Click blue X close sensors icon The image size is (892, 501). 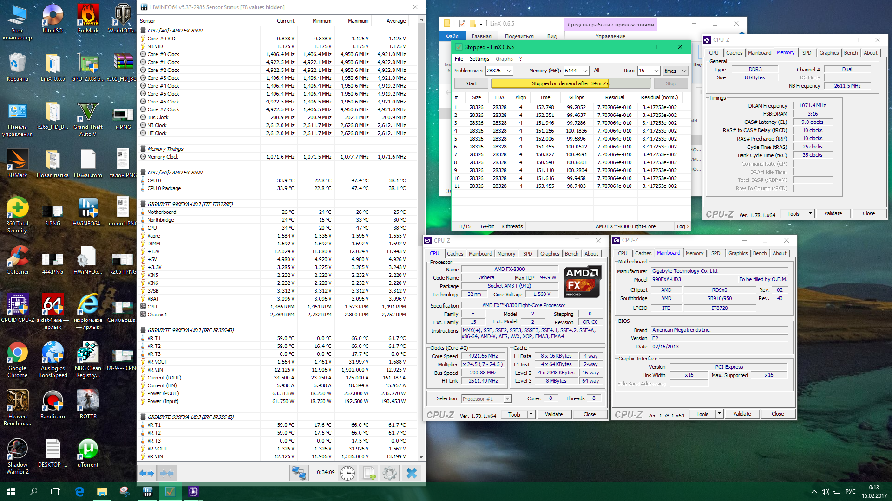(x=411, y=473)
